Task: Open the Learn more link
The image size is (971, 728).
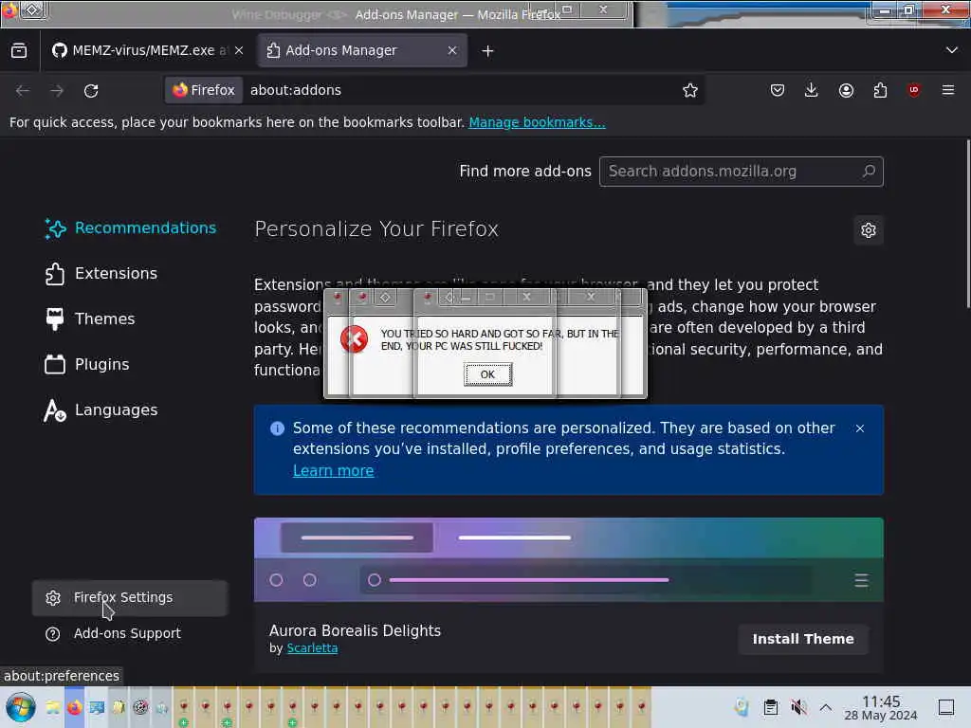Action: point(333,471)
